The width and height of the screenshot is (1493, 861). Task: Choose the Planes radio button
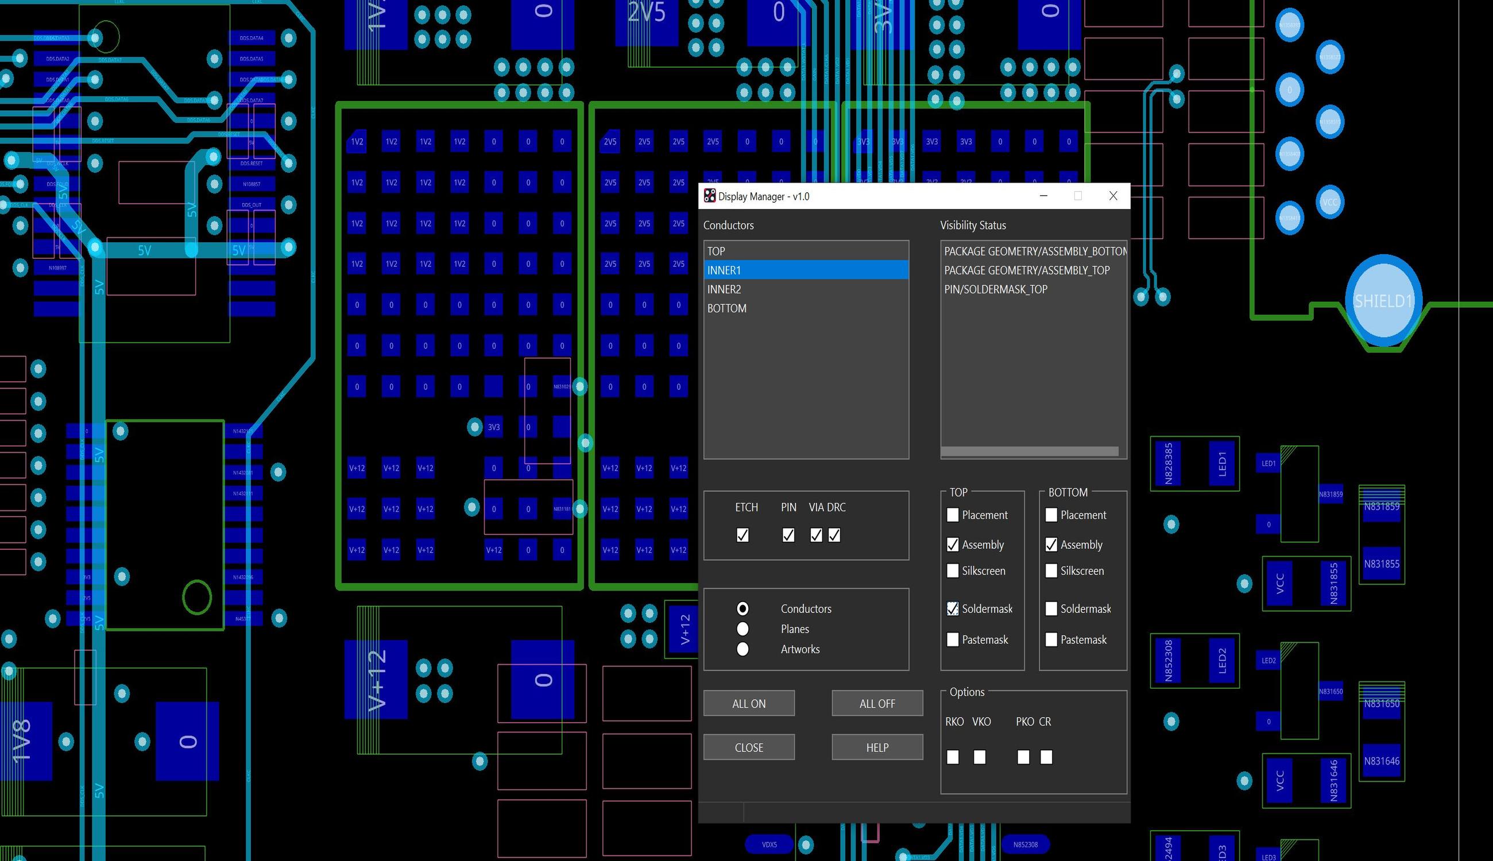pyautogui.click(x=742, y=629)
